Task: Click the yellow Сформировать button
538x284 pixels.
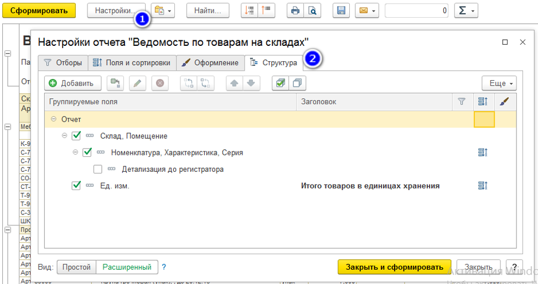Action: click(x=39, y=10)
